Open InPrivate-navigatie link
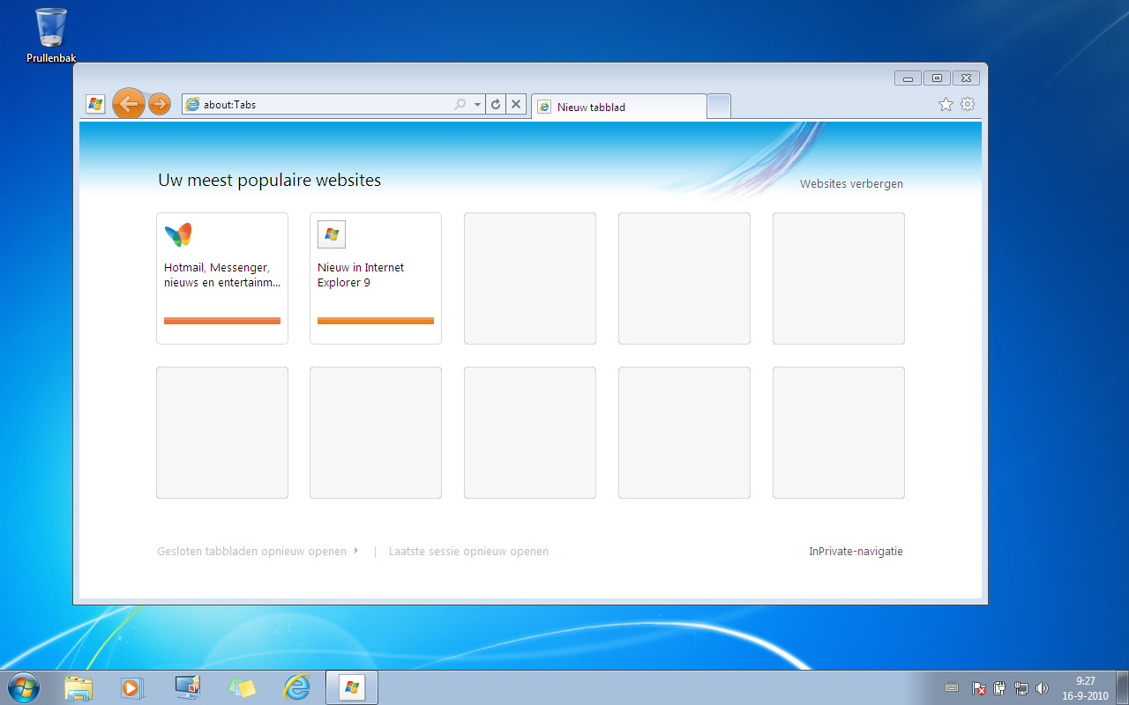1129x705 pixels. 856,552
